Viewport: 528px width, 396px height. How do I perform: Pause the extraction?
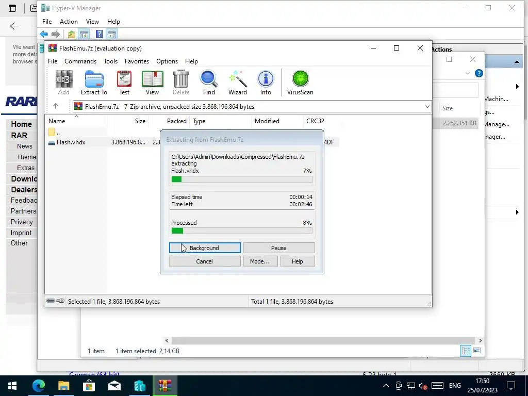279,248
